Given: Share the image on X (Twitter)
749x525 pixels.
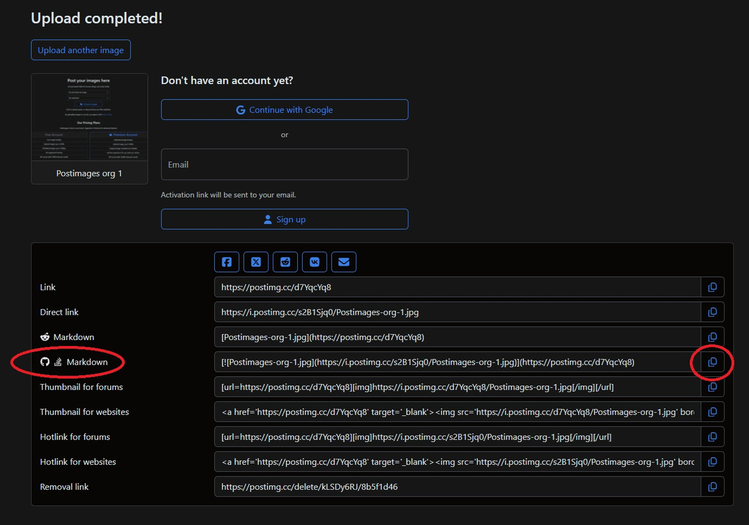Looking at the screenshot, I should point(256,262).
